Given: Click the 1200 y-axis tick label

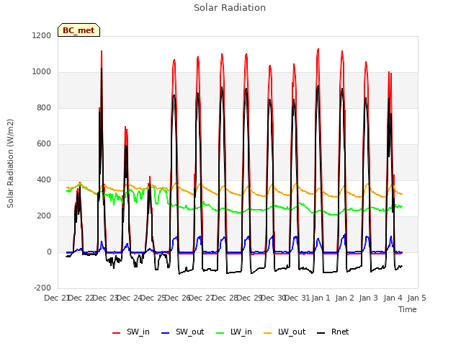Looking at the screenshot, I should click(x=42, y=35).
